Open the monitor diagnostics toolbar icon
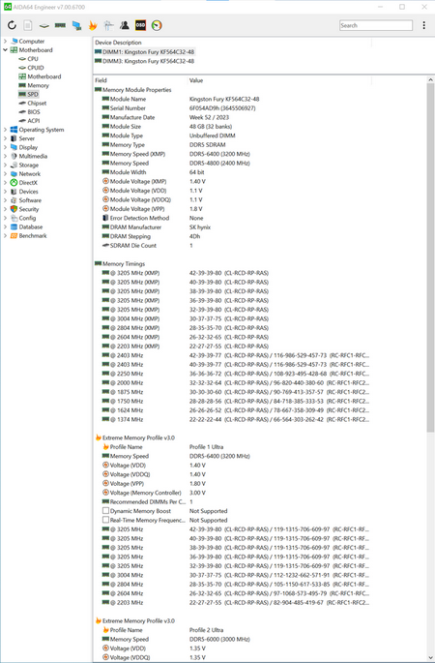Image resolution: width=435 pixels, height=663 pixels. coord(76,25)
